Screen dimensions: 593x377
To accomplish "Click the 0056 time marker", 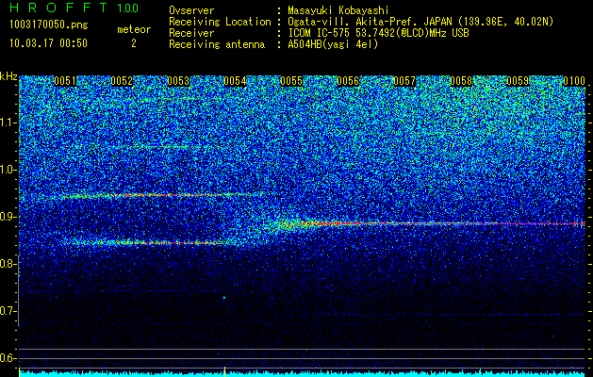I will (x=348, y=81).
